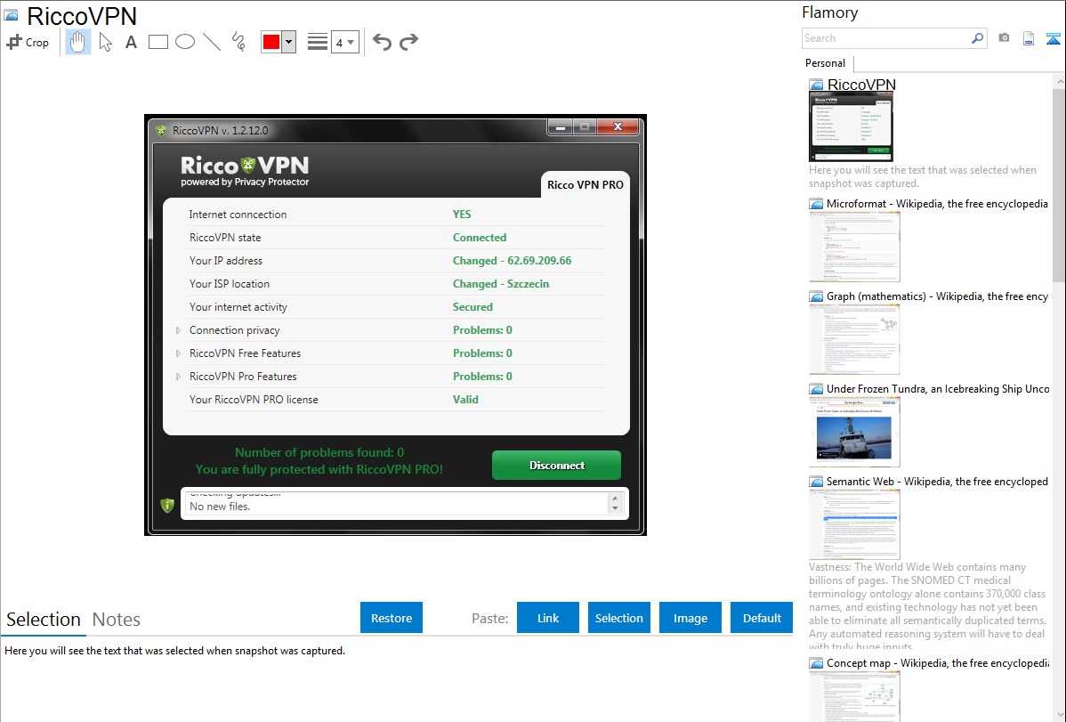Open the icebreaking ship thumbnail
Image resolution: width=1066 pixels, height=722 pixels.
pyautogui.click(x=854, y=432)
